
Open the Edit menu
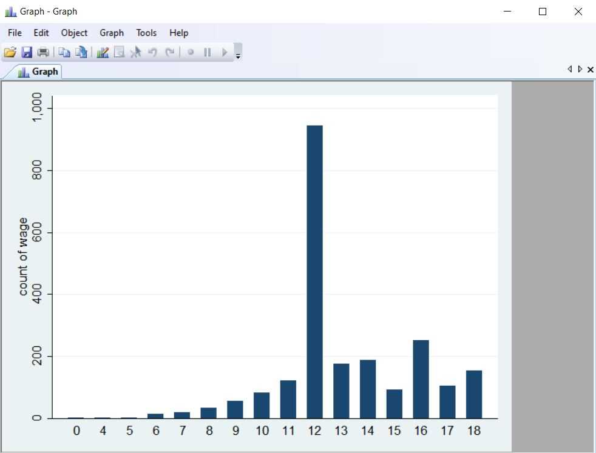pos(41,33)
